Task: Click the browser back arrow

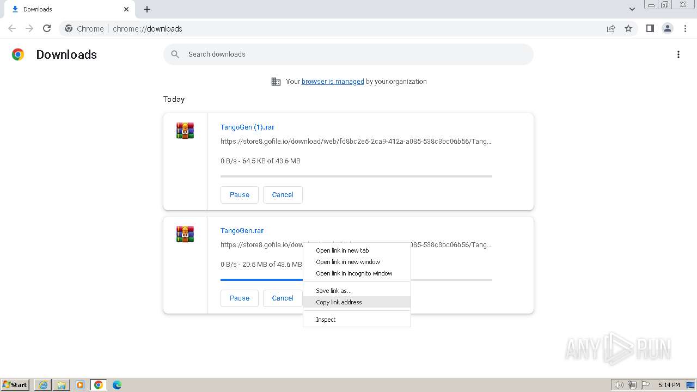Action: coord(12,28)
